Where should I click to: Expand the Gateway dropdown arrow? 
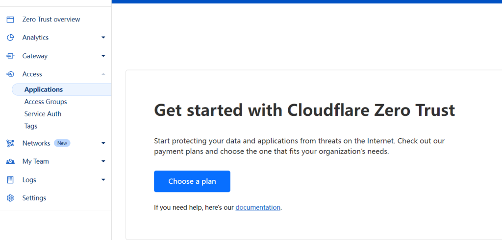103,56
